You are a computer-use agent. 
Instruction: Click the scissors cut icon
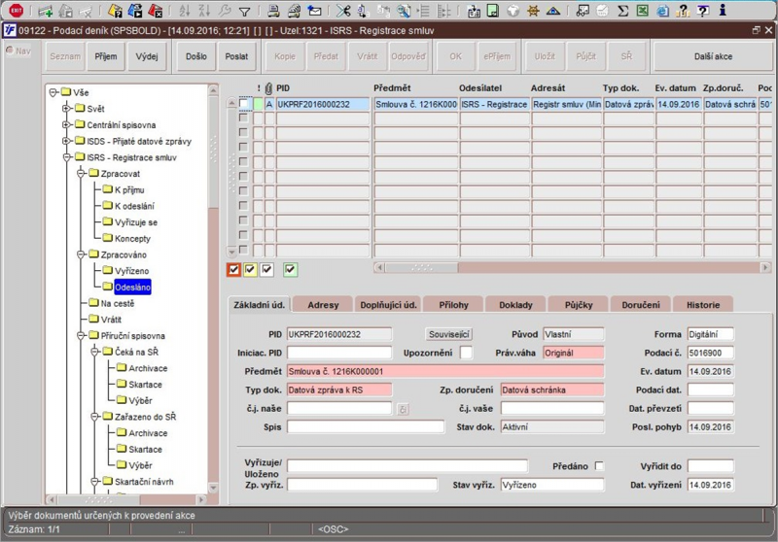(342, 12)
